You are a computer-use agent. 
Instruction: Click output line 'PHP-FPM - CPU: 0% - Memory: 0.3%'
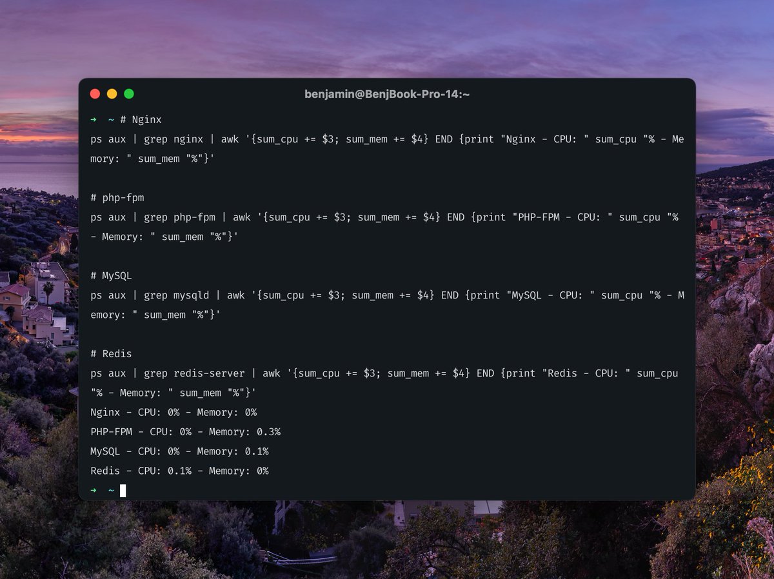(x=186, y=431)
